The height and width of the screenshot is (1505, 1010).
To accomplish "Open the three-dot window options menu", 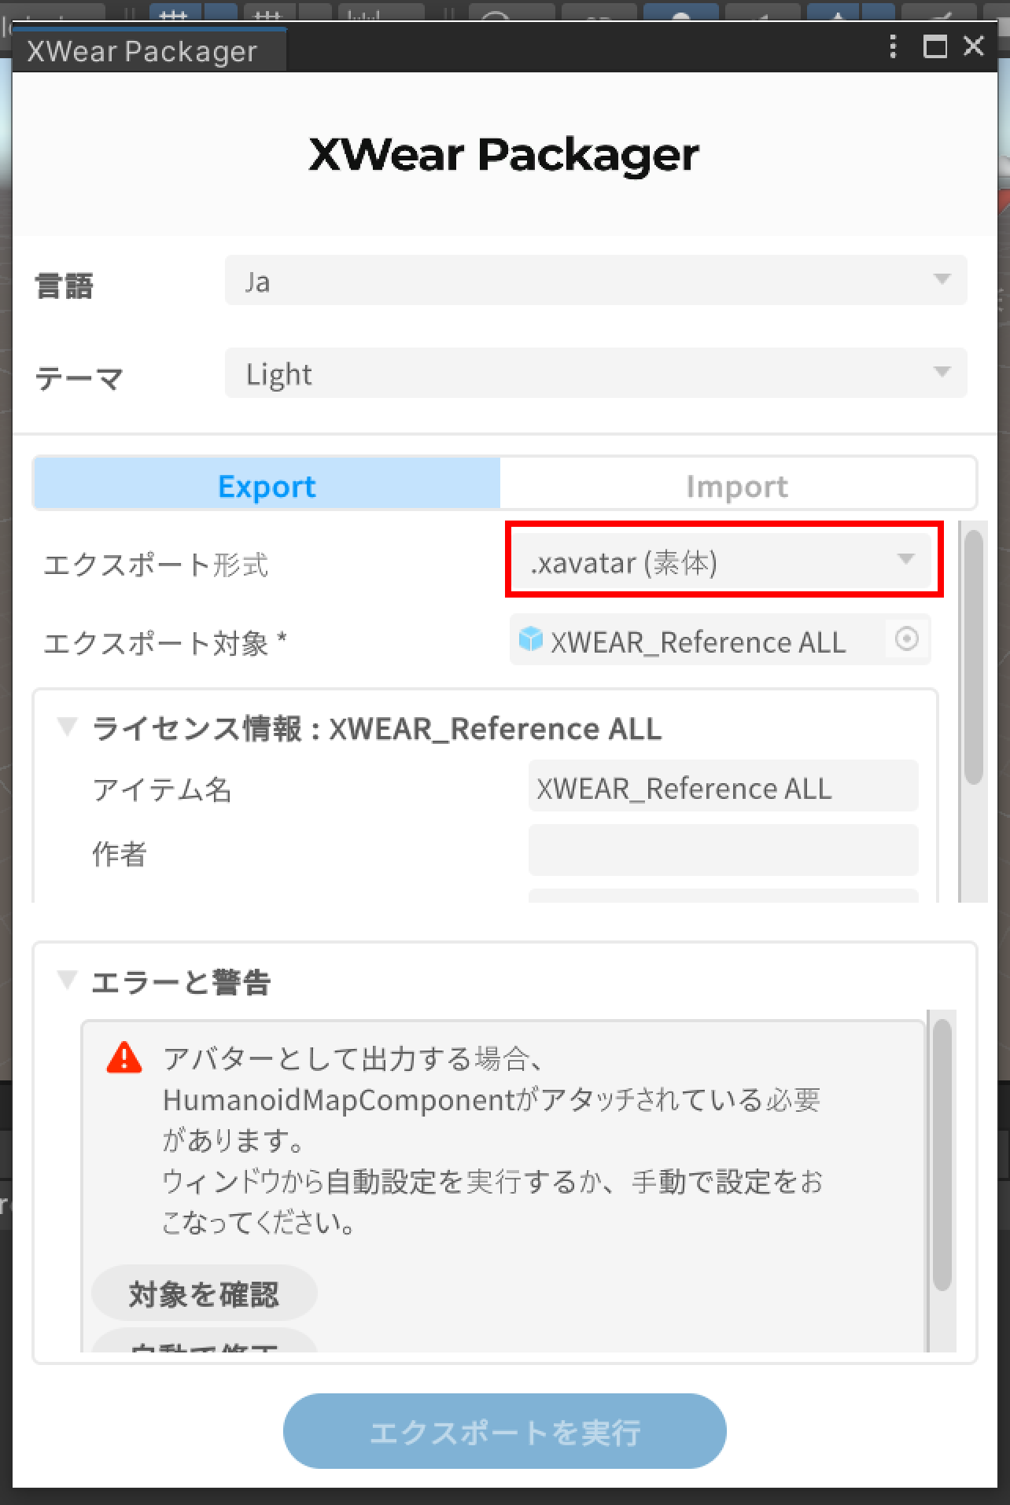I will (x=892, y=46).
